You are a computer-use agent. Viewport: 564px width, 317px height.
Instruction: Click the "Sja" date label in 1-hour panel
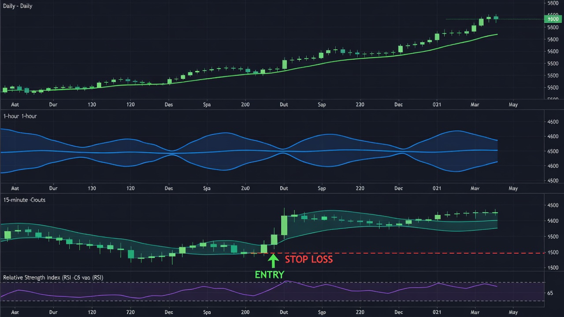pos(207,188)
